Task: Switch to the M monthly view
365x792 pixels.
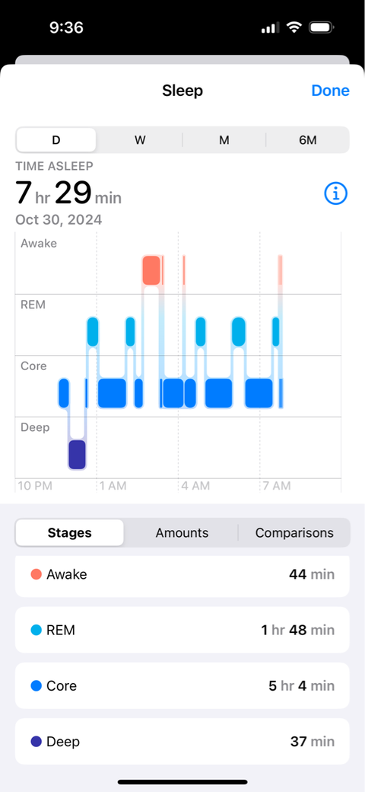Action: tap(224, 140)
